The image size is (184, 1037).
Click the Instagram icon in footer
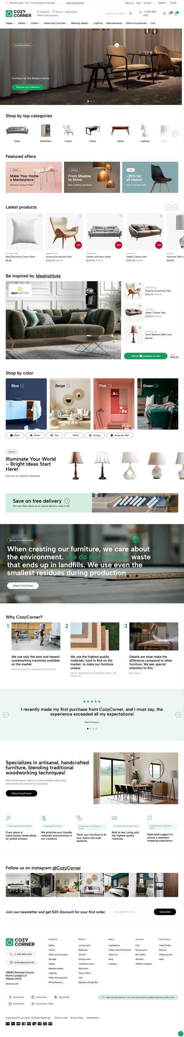point(33,997)
